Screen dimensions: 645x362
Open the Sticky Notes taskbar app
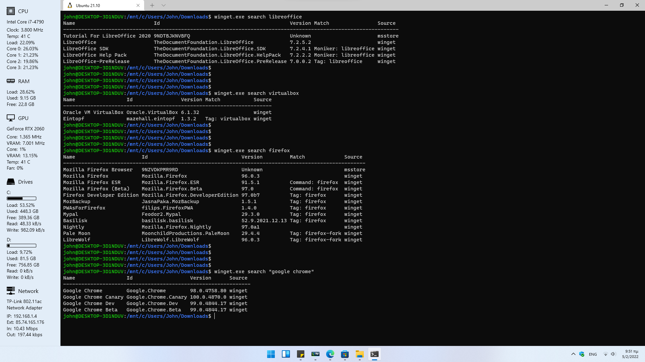pos(301,354)
